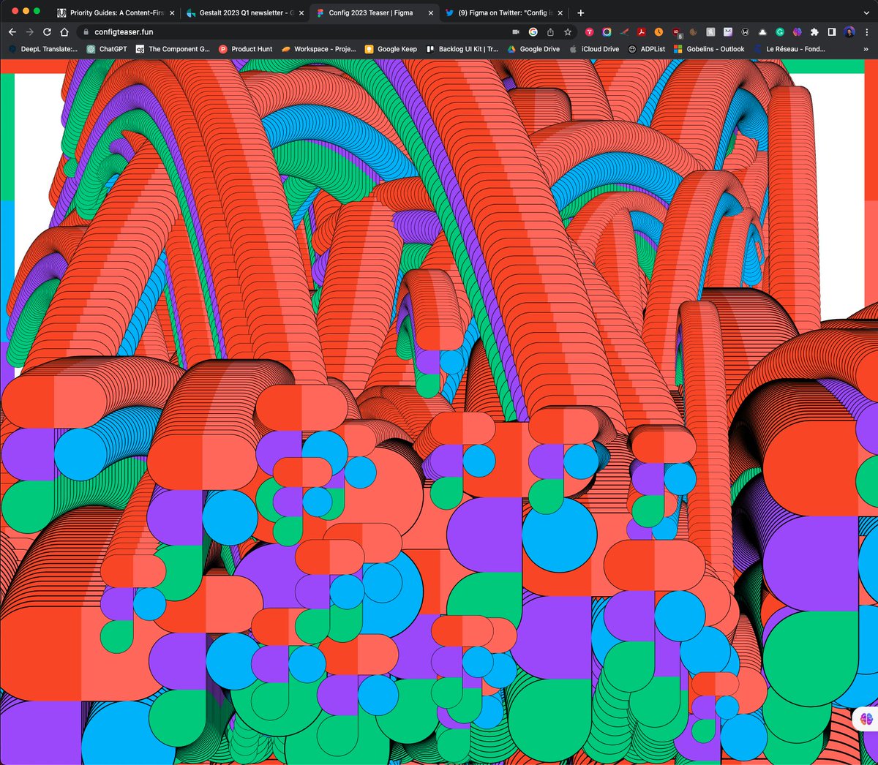Click the camera icon in the address bar
Image resolution: width=878 pixels, height=765 pixels.
point(516,32)
